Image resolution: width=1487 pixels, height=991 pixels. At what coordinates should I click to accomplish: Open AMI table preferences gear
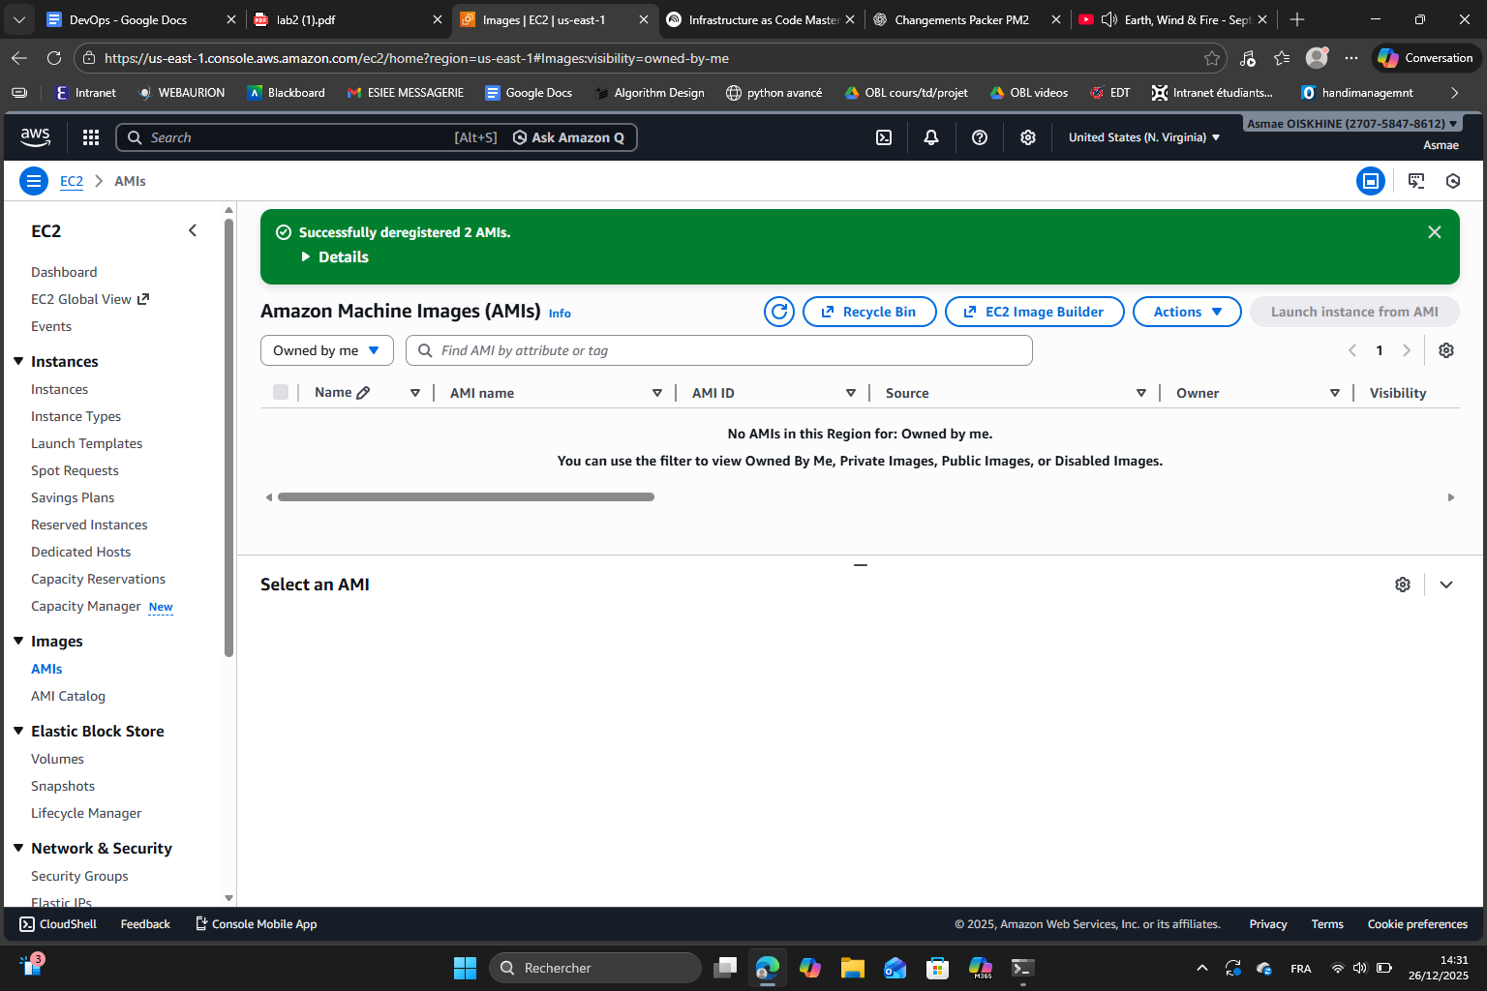[1445, 350]
